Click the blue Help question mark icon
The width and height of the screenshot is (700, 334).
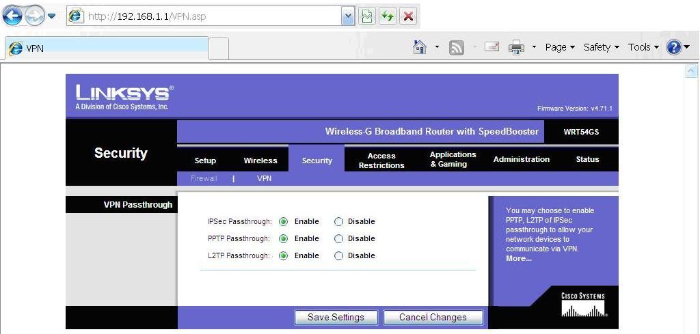[673, 47]
